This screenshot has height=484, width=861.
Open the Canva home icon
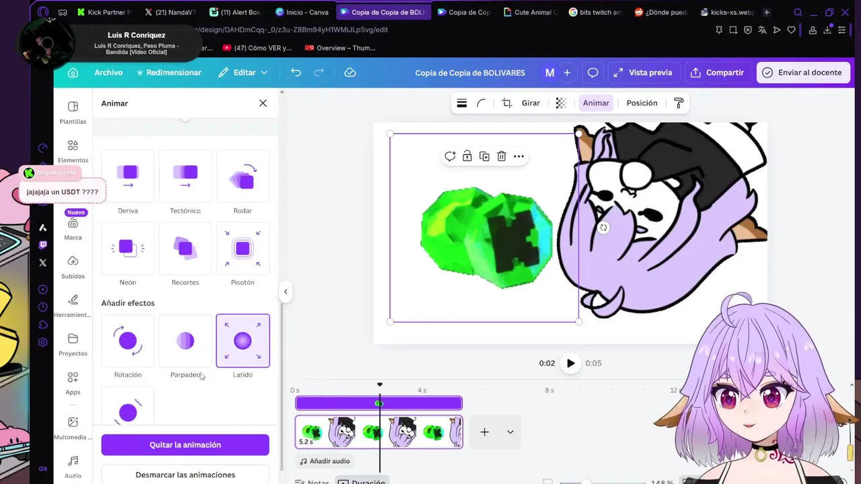(73, 73)
